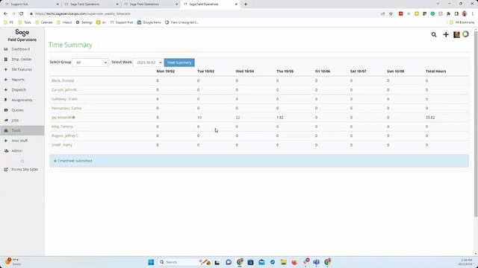The width and height of the screenshot is (478, 268).
Task: Go back with the browser back arrow
Action: pos(5,13)
